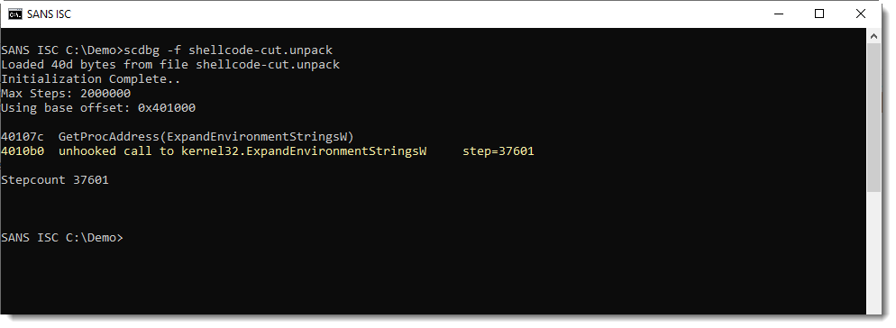The height and width of the screenshot is (328, 896).
Task: Click the Loaded 40d bytes output line
Action: (x=170, y=65)
